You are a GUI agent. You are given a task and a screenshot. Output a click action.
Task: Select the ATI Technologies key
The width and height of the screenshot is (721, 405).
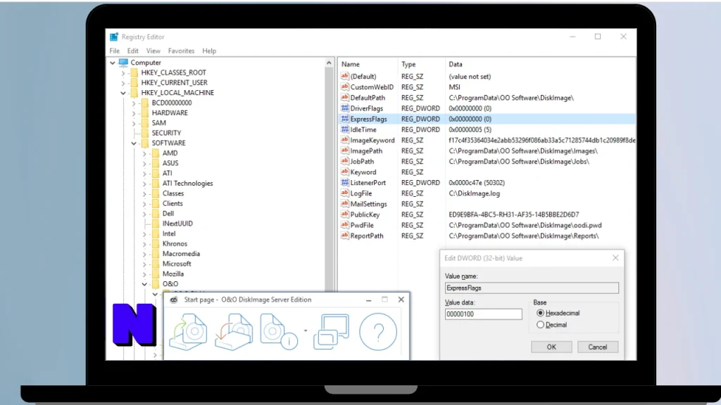187,184
